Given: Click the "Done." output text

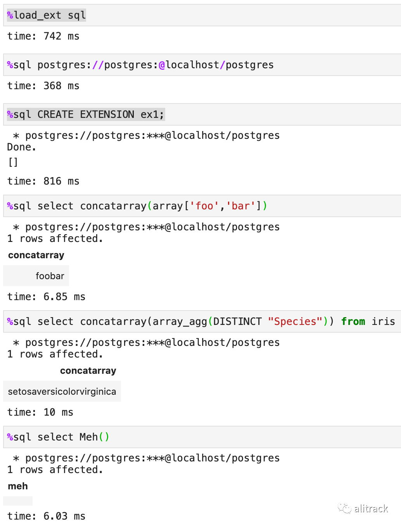Looking at the screenshot, I should [x=22, y=147].
